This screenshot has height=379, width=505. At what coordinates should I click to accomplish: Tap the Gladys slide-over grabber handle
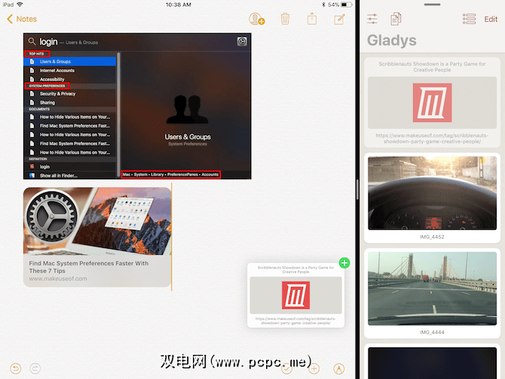click(432, 5)
